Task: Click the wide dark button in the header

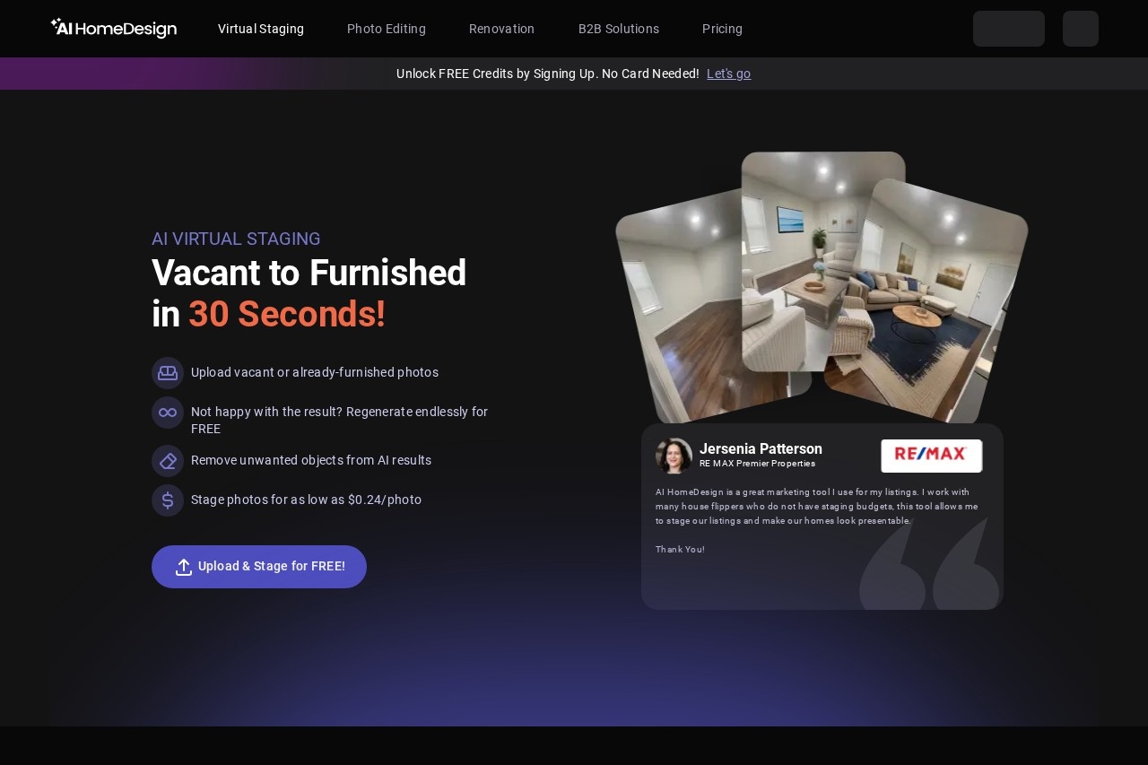Action: tap(1008, 29)
